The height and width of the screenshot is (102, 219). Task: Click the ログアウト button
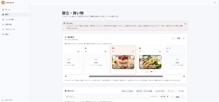[x=7, y=100]
